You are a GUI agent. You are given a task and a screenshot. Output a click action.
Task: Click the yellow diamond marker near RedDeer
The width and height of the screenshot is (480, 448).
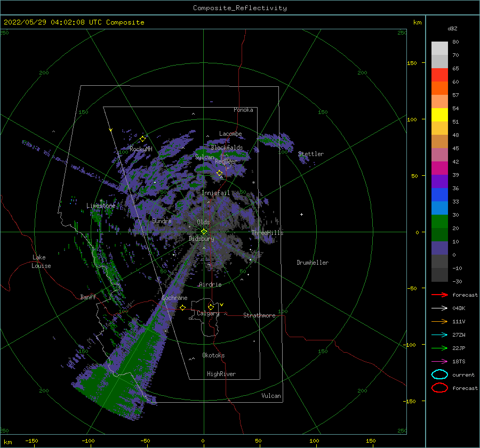219,173
